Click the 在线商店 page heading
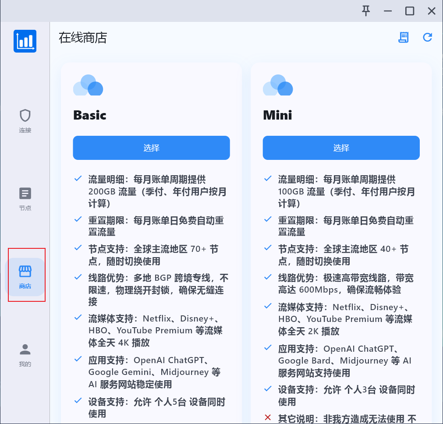 (83, 38)
